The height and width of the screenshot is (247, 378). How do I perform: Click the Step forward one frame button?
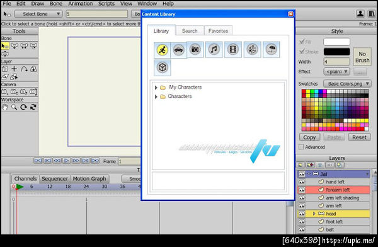tap(76, 161)
